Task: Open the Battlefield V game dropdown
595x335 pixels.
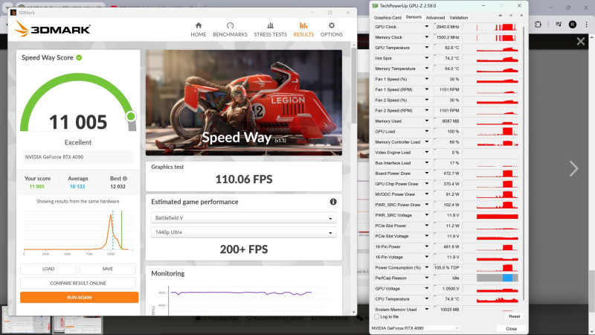Action: click(x=244, y=218)
